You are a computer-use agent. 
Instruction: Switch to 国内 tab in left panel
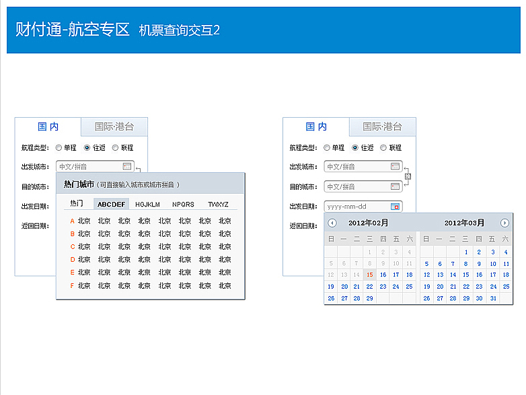48,127
